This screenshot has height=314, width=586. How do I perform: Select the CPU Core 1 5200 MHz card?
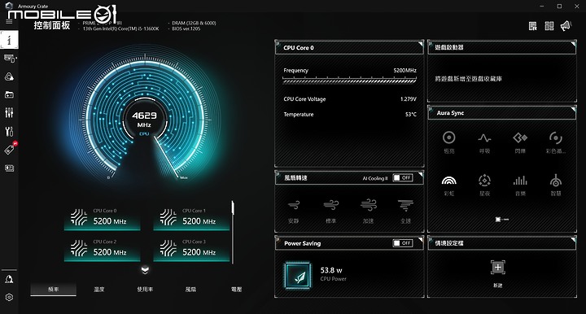(191, 218)
